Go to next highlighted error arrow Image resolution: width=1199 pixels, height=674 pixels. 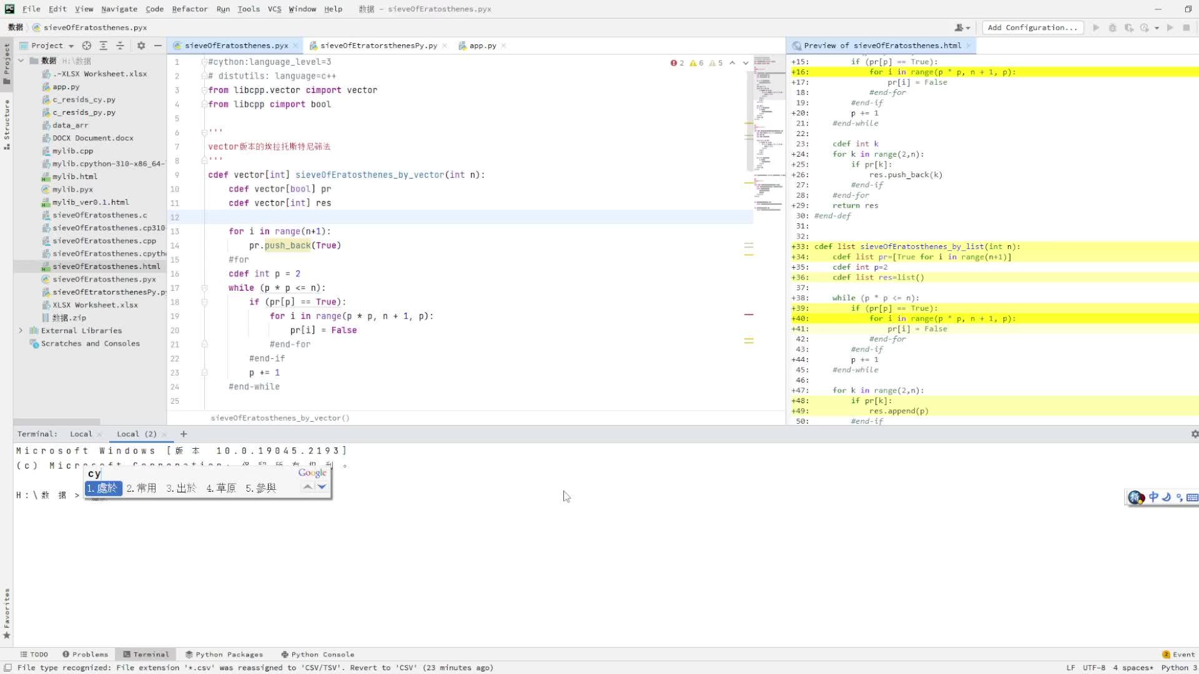tap(746, 63)
